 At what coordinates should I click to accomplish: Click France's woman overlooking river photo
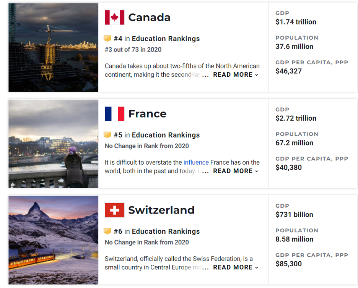coord(53,144)
